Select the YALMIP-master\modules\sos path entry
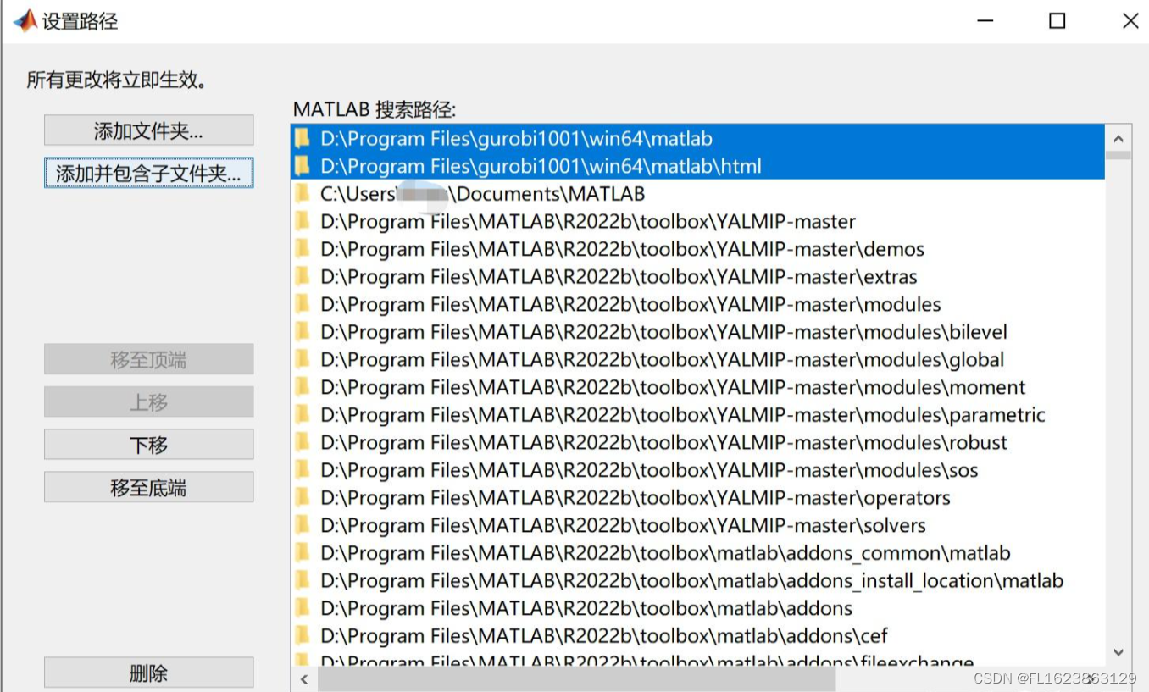Screen dimensions: 1149x692 (649, 471)
